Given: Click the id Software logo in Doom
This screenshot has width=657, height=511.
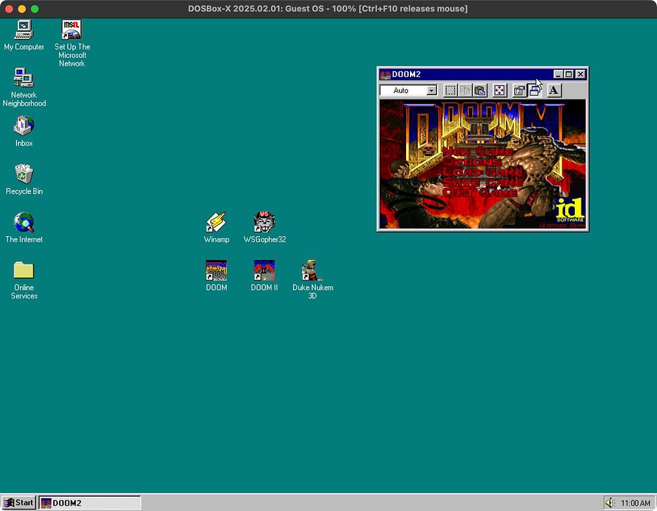Looking at the screenshot, I should pos(570,210).
